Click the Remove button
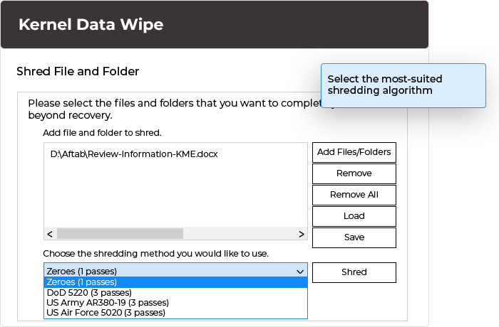The image size is (499, 327). [x=354, y=173]
